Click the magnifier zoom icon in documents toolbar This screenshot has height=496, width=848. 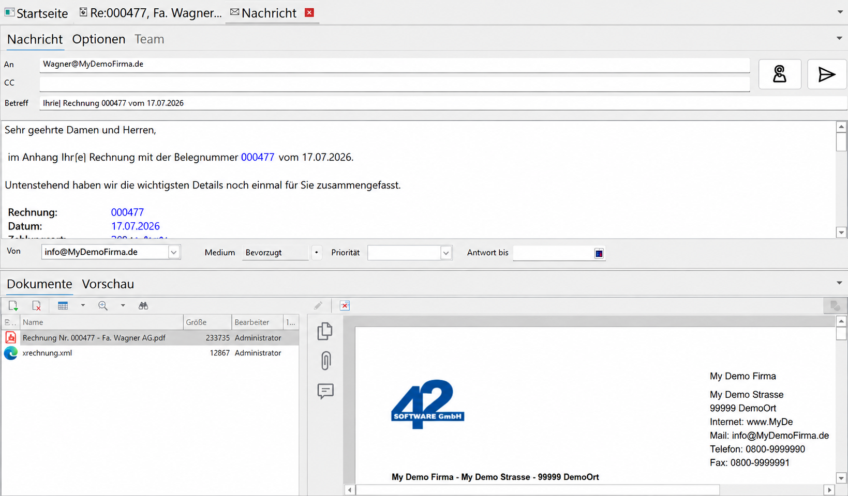[103, 306]
